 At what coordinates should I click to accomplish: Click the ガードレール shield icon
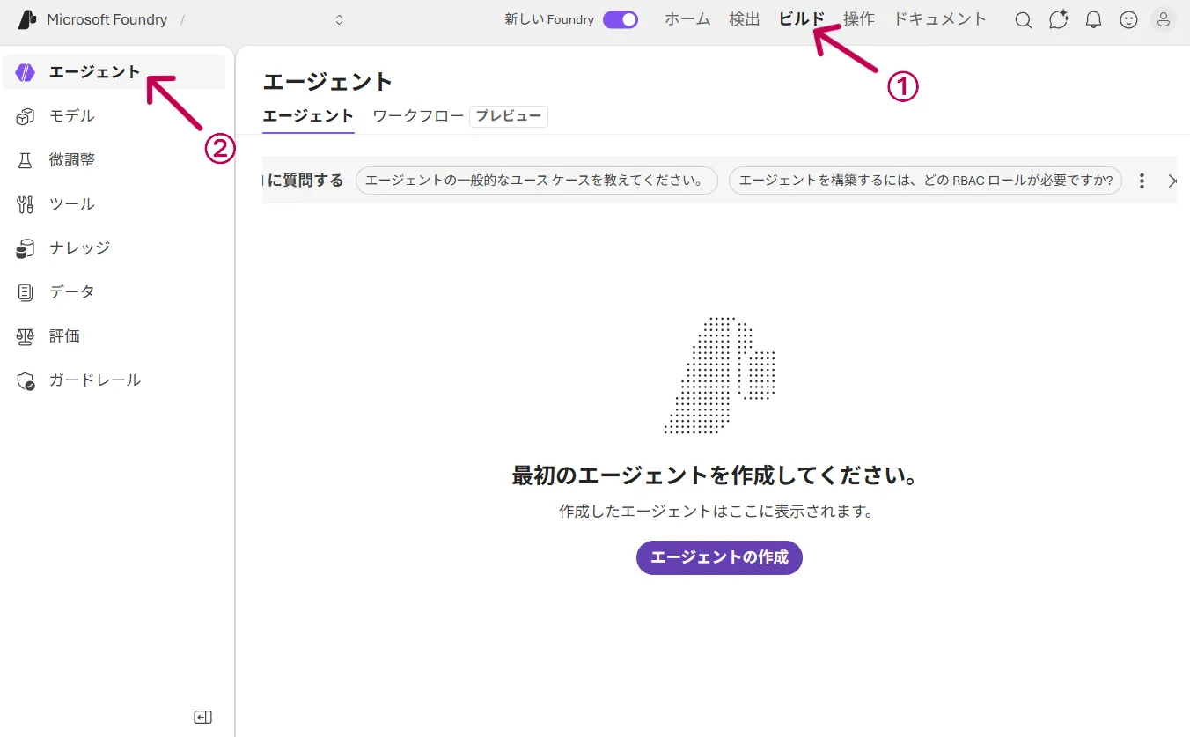click(26, 380)
